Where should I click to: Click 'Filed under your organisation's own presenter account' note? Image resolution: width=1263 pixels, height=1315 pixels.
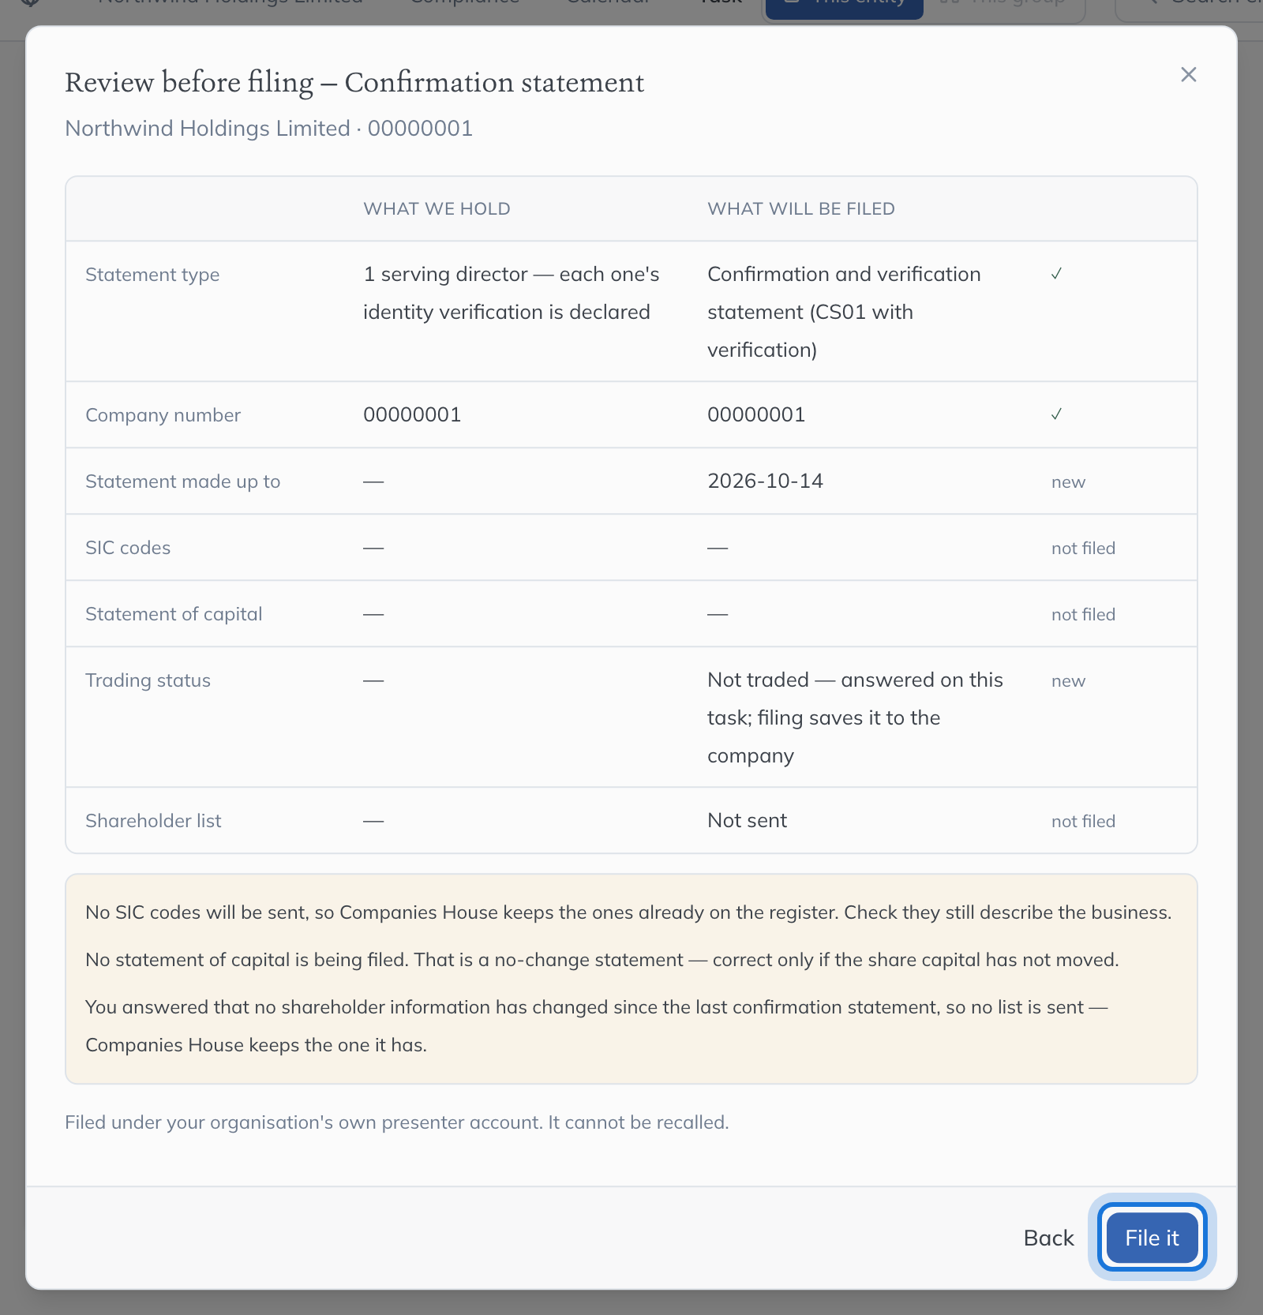397,1122
